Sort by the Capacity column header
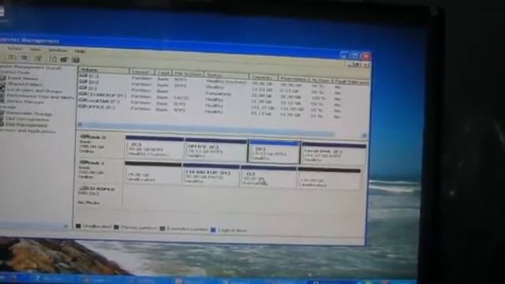Viewport: 505px width, 284px height. tap(264, 77)
